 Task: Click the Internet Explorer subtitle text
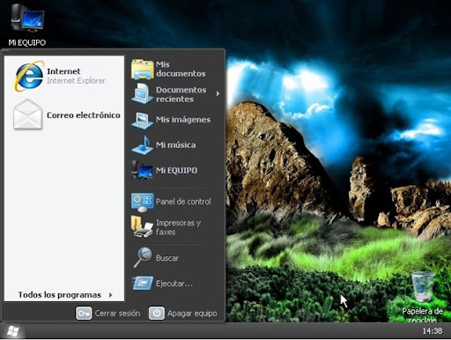(x=76, y=81)
